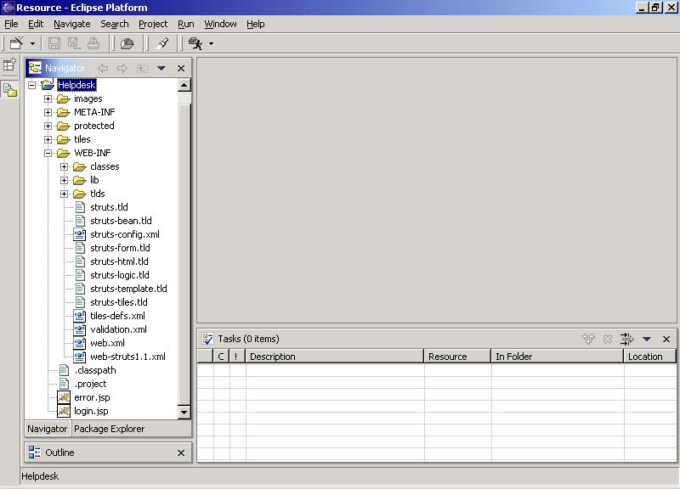Screen dimensions: 680x489
Task: Open the Navigator view menu triangle
Action: [x=161, y=68]
